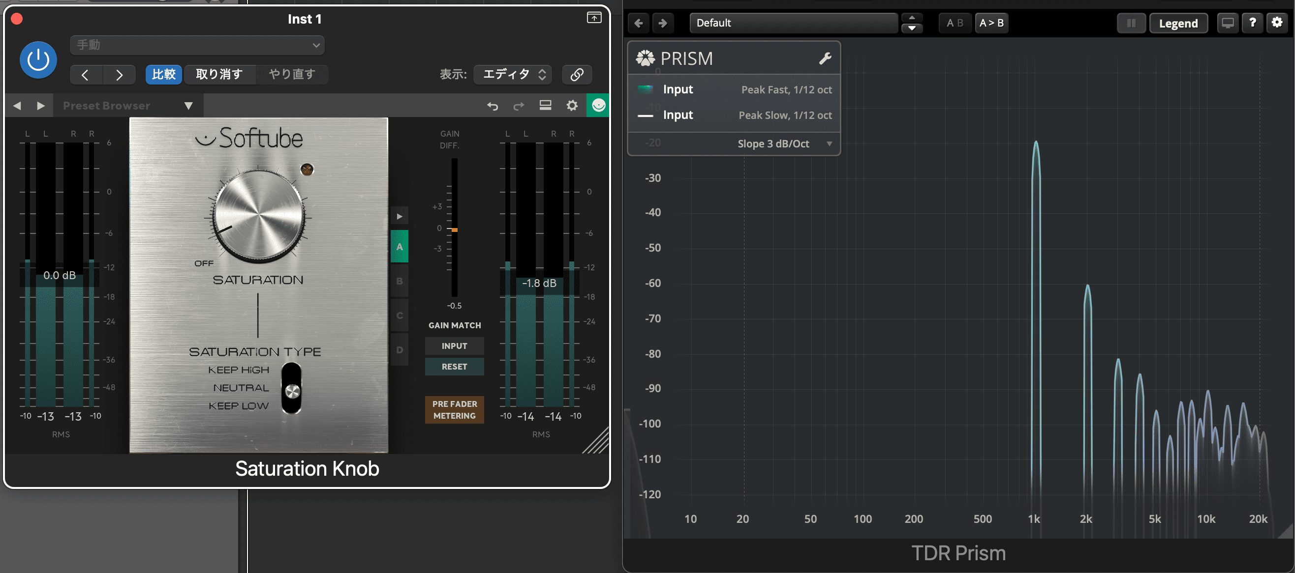Viewport: 1295px width, 573px height.
Task: Open the 手動 preset dropdown
Action: tap(197, 45)
